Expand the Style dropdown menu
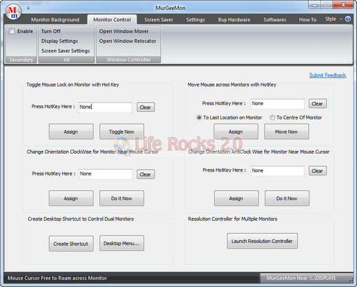The image size is (357, 287). click(x=333, y=19)
